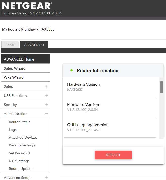Click the Router Information panel scrollbar

tap(161, 87)
